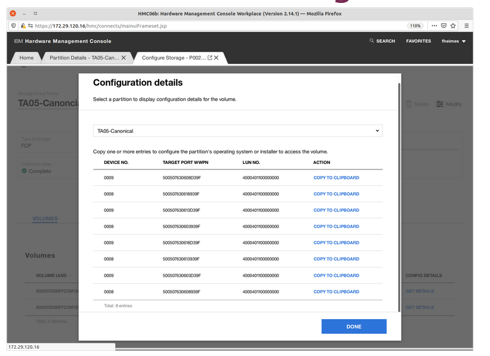
Task: Click the insecure connection lock icon
Action: coord(23,26)
